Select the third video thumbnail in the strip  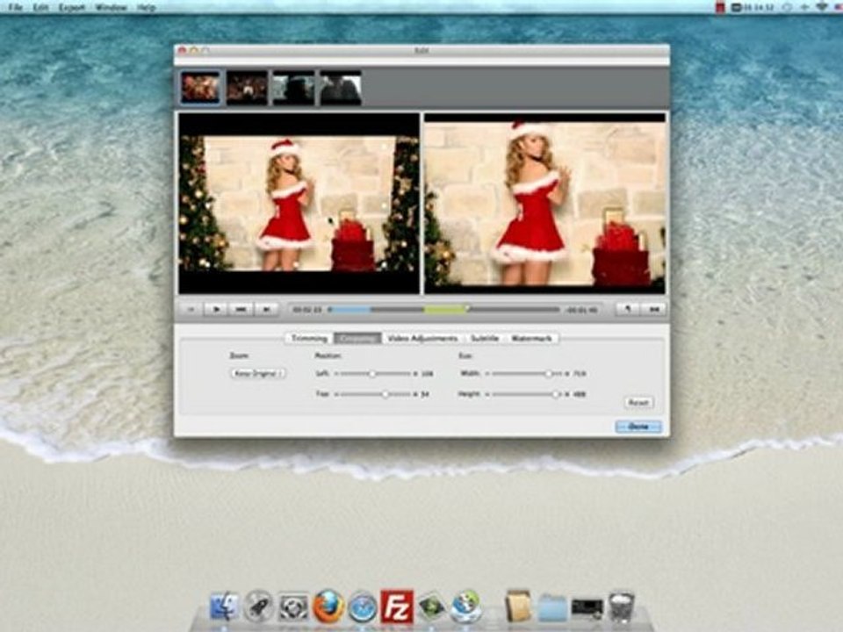[293, 88]
